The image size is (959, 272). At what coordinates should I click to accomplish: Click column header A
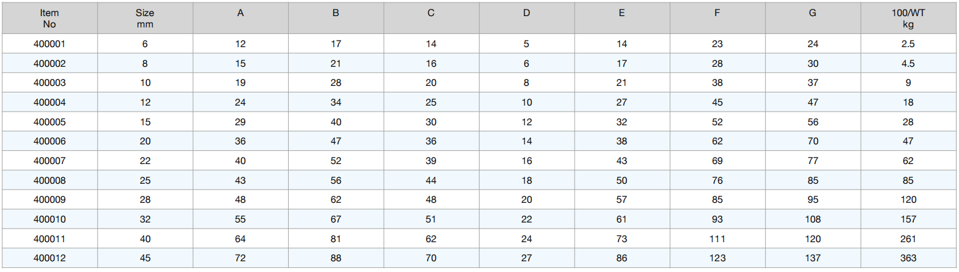pyautogui.click(x=240, y=13)
